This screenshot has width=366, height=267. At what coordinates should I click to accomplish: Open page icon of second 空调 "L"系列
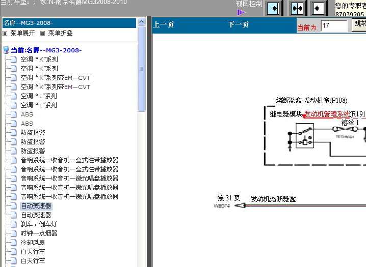click(14, 105)
